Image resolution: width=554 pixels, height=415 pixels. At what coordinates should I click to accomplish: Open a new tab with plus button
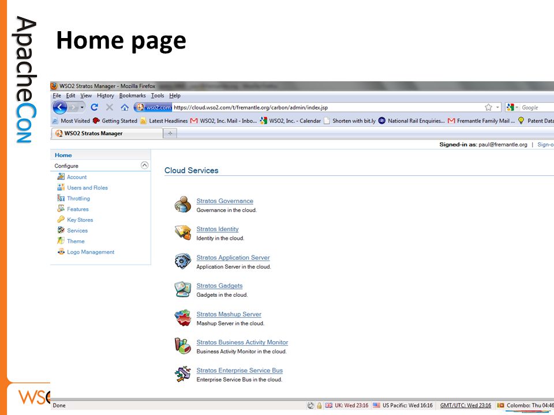(x=170, y=133)
